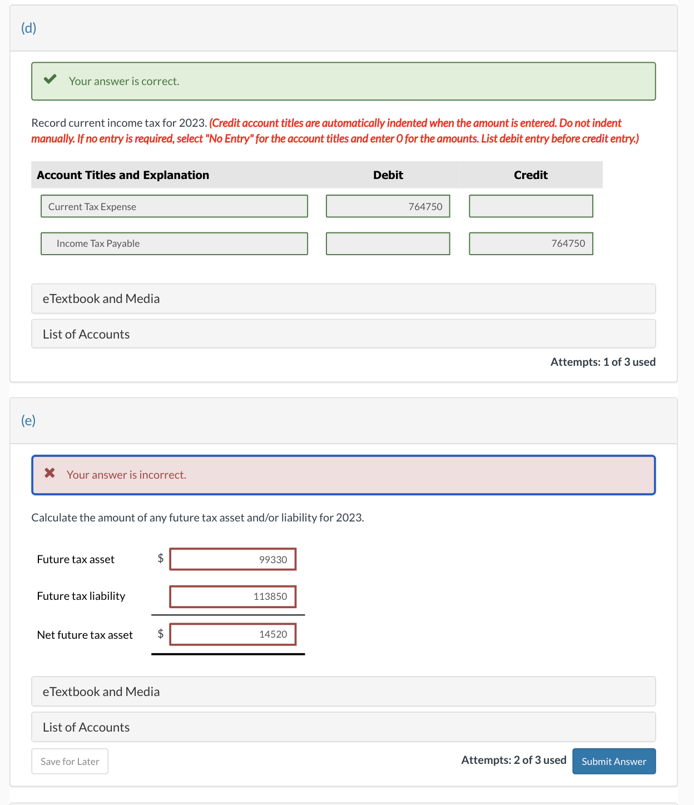Viewport: 694px width, 805px height.
Task: Select the section label (e)
Action: tap(28, 420)
